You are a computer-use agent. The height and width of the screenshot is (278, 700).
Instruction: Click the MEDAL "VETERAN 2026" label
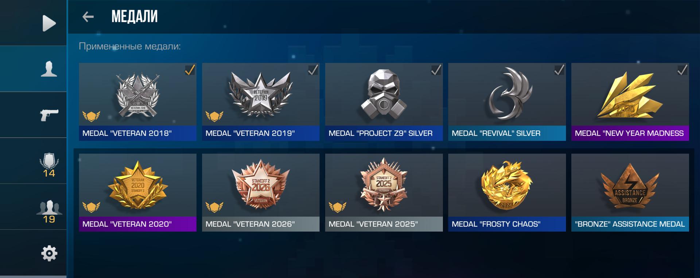[x=250, y=224]
